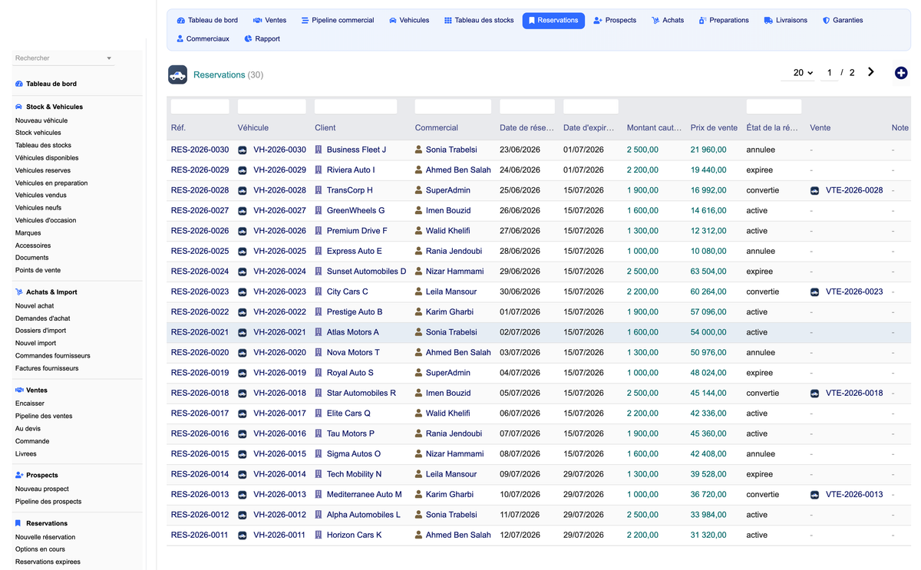
Task: Click building icon beside Business Fleet J
Action: tap(319, 150)
